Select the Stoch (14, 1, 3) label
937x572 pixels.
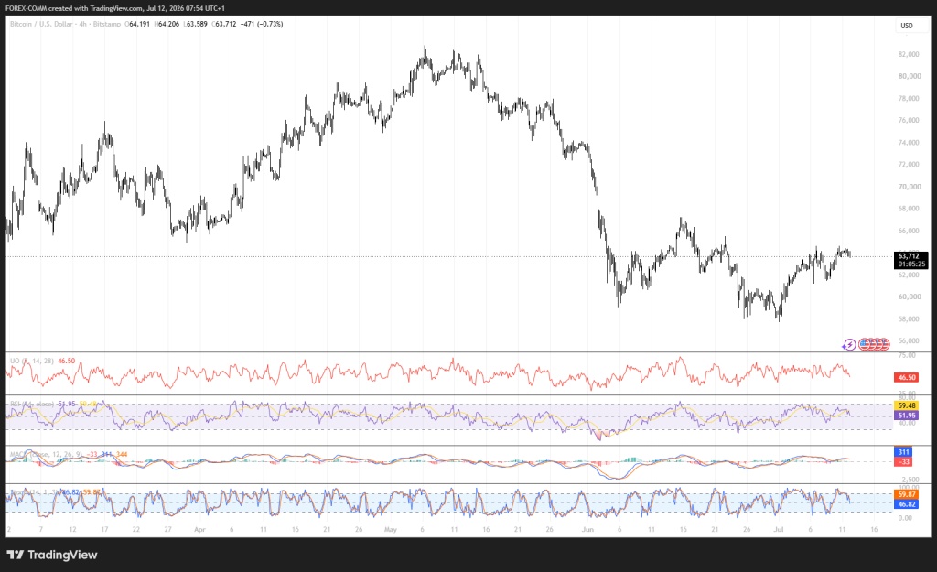[34, 491]
